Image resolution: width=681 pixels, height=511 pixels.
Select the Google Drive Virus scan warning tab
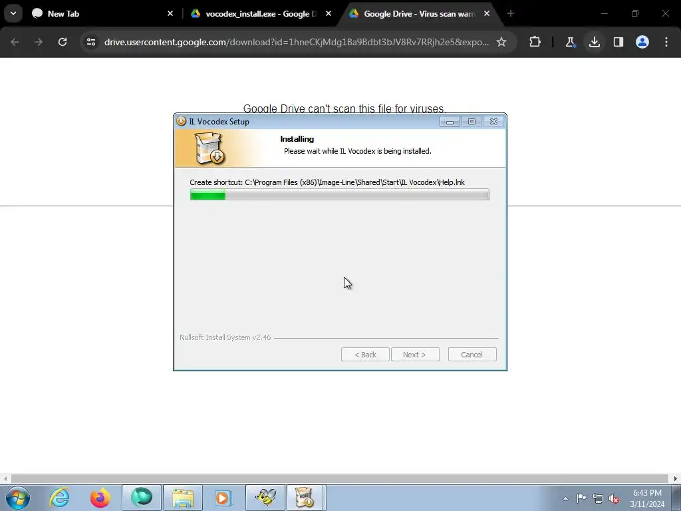pyautogui.click(x=420, y=13)
